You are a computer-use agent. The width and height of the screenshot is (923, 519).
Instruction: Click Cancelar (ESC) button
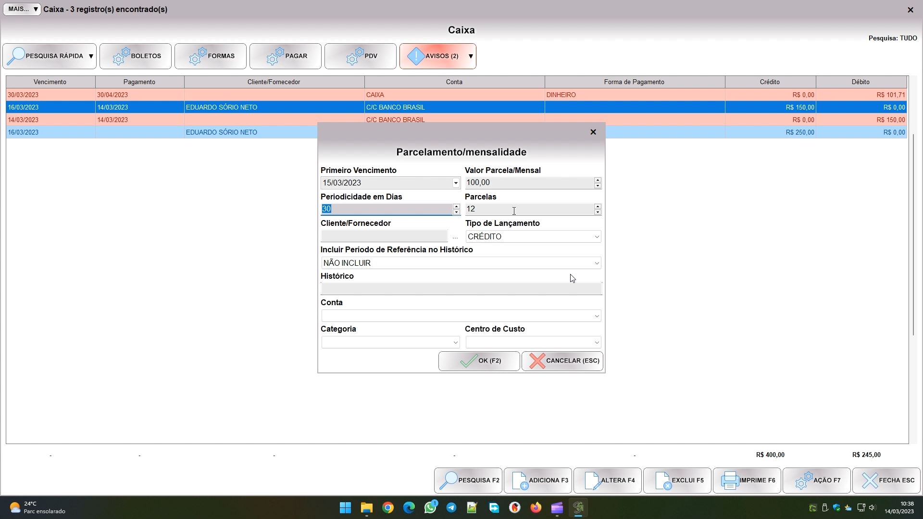tap(562, 361)
